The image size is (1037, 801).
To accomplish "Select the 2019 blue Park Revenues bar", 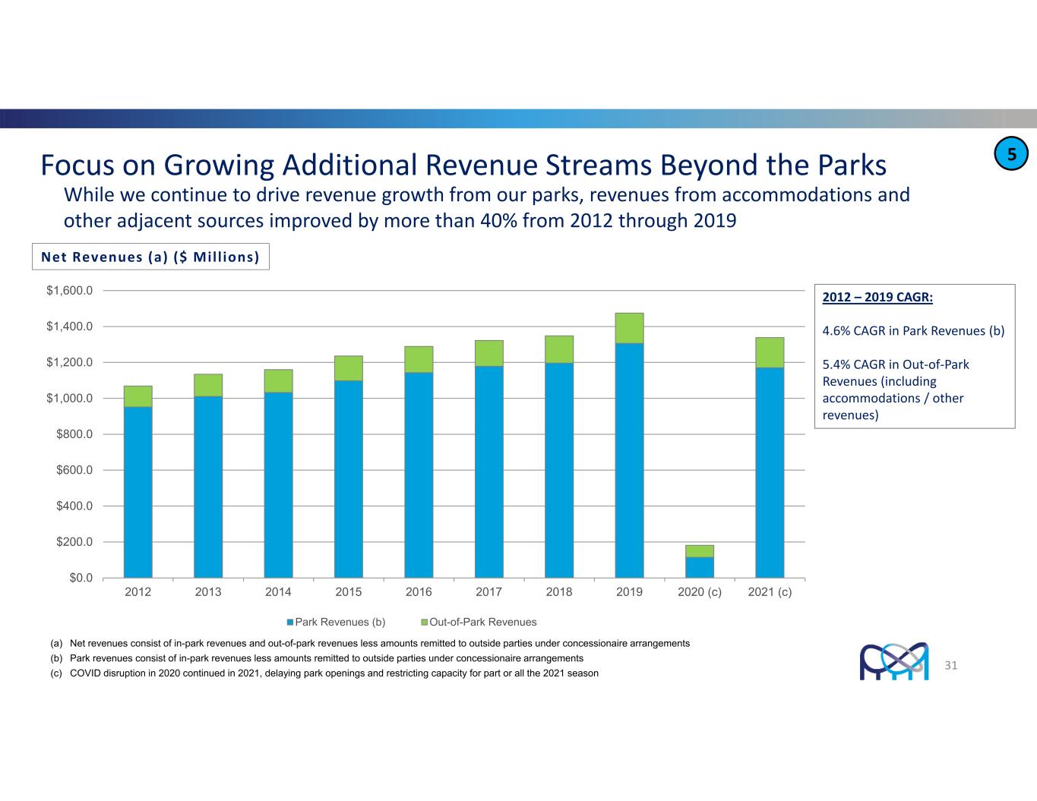I will 629,460.
